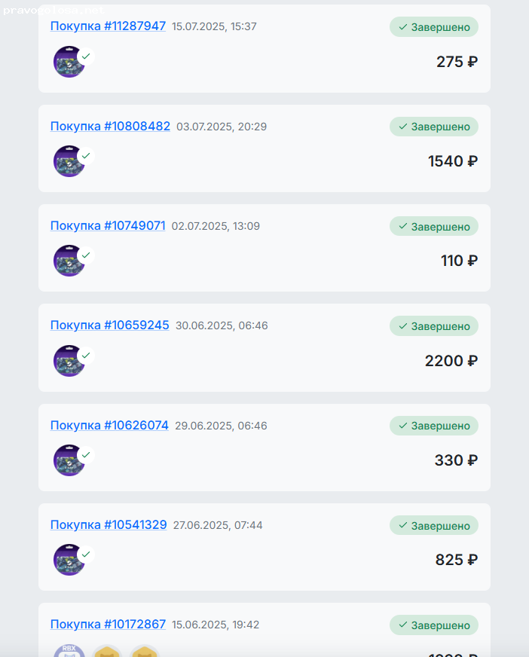Click product icon of the 275 ₽ purchase
Viewport: 529px width, 657px height.
pyautogui.click(x=69, y=62)
